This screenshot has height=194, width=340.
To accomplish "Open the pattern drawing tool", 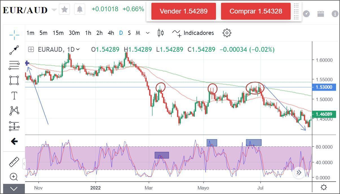I will point(14,111).
